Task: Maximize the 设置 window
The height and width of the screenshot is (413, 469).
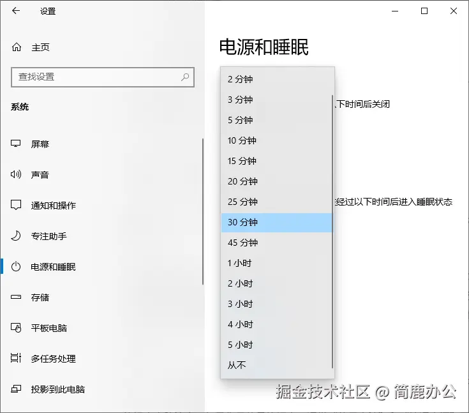Action: 424,11
